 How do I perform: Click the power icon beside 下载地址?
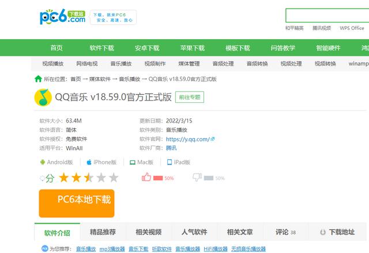(x=323, y=232)
